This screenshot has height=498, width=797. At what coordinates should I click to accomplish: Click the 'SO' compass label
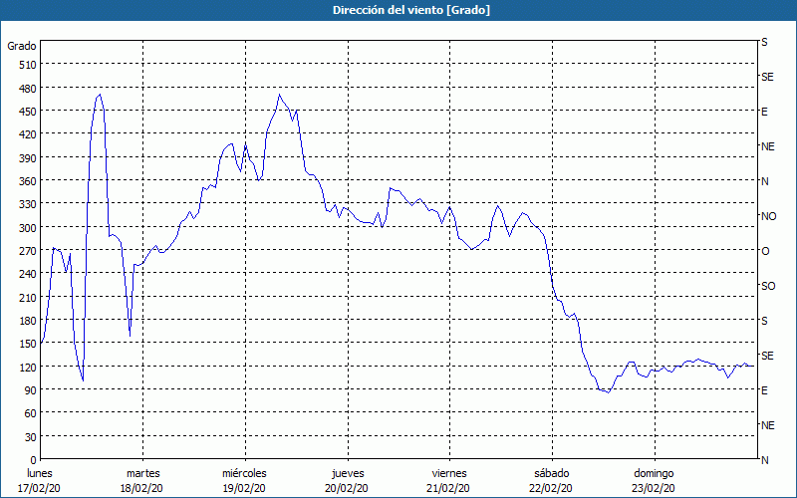click(768, 286)
